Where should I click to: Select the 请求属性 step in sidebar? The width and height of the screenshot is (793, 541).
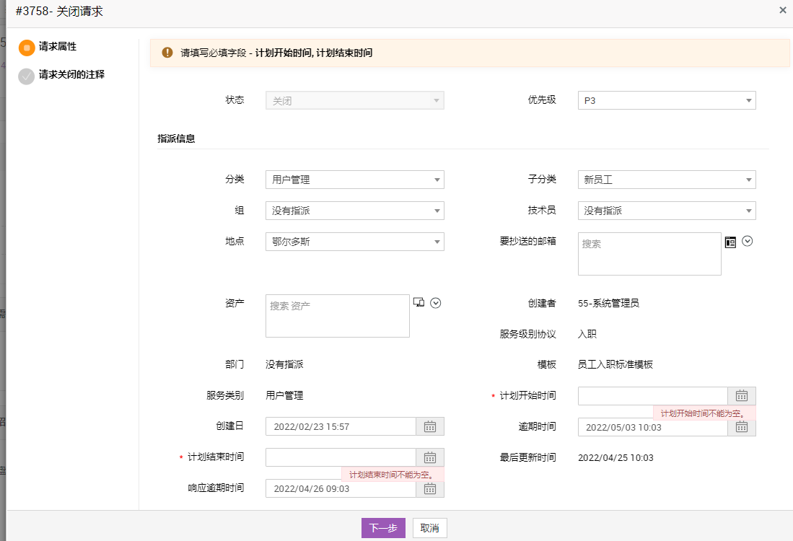point(57,47)
